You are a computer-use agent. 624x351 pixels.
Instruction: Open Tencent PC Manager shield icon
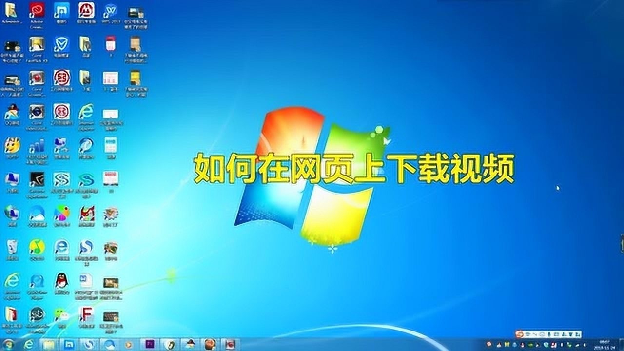click(61, 47)
